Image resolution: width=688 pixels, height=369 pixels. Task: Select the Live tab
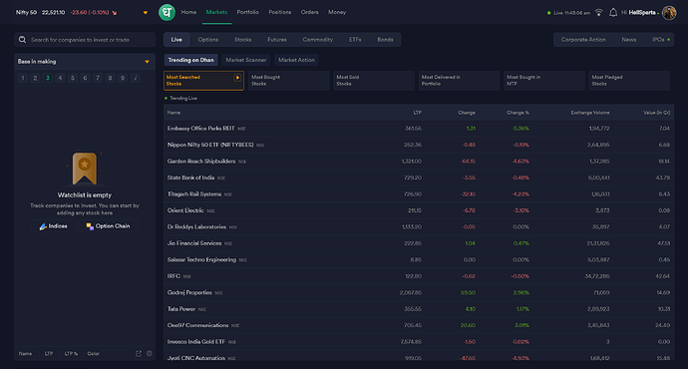tap(176, 40)
